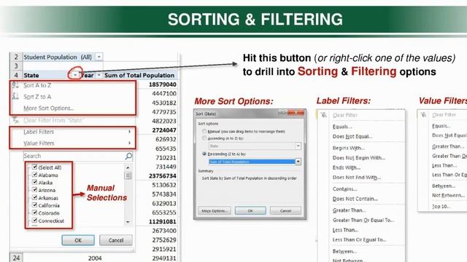Click More Options in Sort dialog
The image size is (467, 262).
pos(215,210)
